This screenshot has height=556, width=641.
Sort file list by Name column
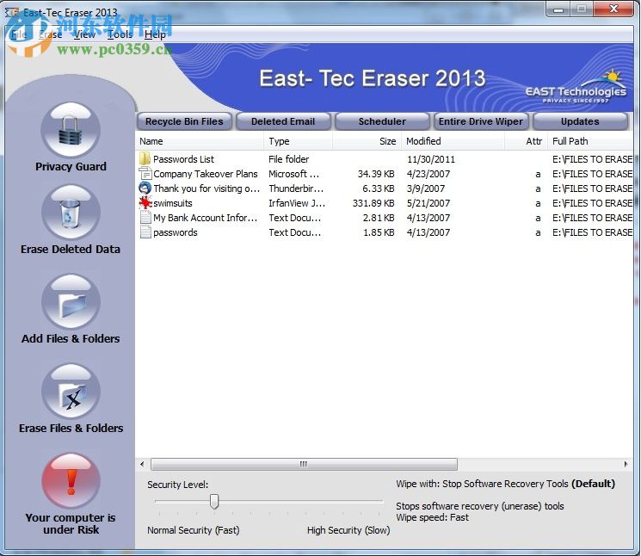pyautogui.click(x=200, y=141)
